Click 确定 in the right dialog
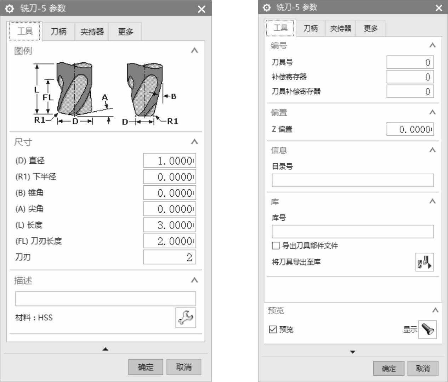This screenshot has width=448, height=382. 389,369
